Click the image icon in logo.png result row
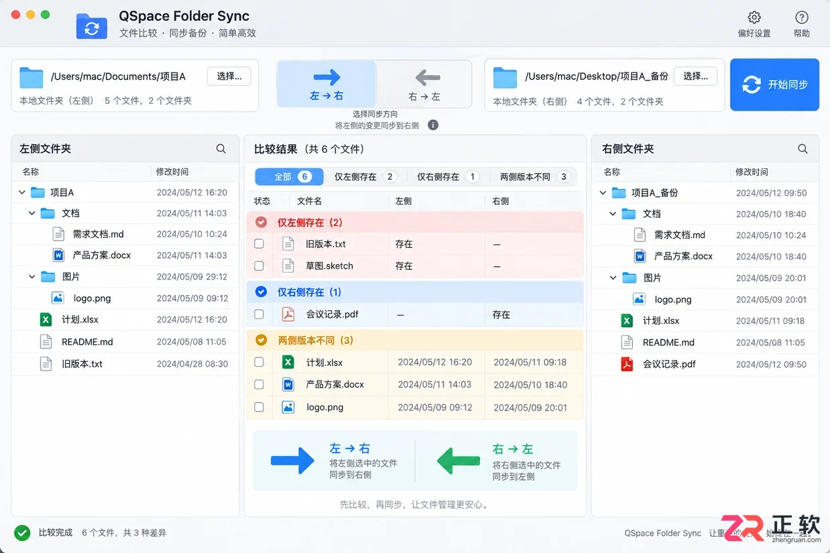The image size is (830, 553). point(288,406)
